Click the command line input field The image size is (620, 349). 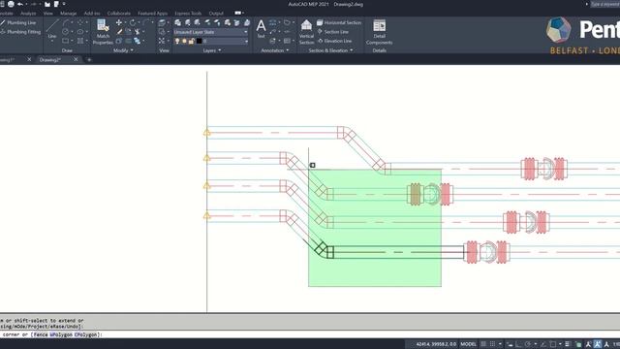tap(310, 334)
